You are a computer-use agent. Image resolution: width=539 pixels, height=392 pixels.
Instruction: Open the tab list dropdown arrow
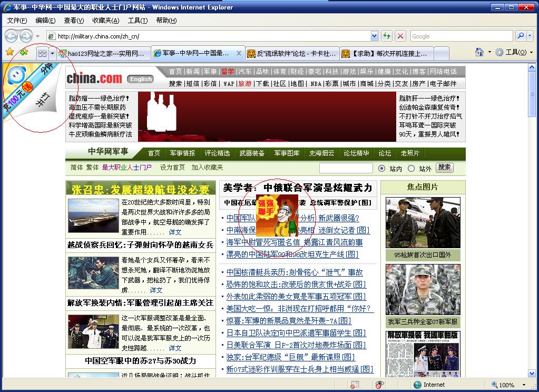coord(52,53)
